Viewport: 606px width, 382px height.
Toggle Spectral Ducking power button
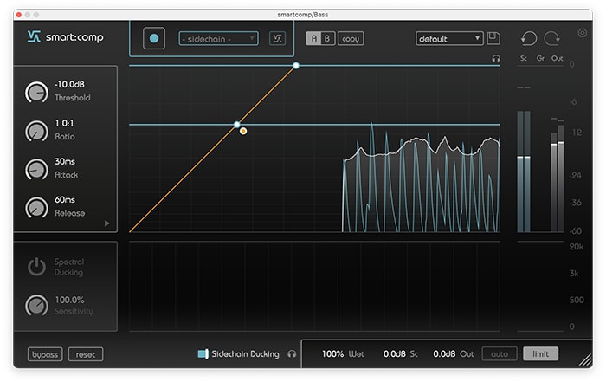pyautogui.click(x=36, y=267)
